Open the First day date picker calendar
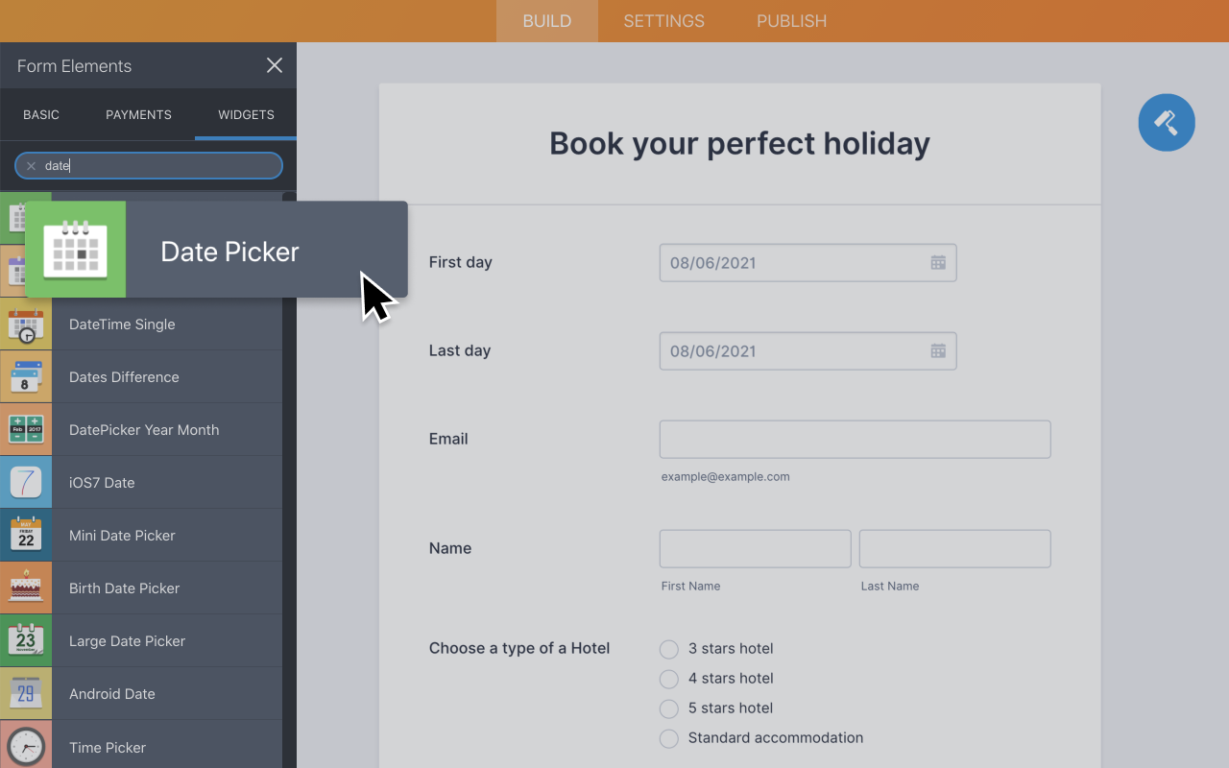Viewport: 1229px width, 768px height. [937, 261]
